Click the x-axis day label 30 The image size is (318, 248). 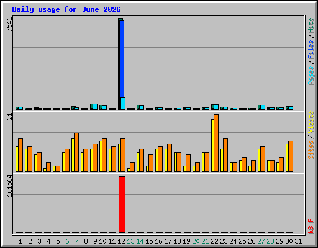[289, 241]
